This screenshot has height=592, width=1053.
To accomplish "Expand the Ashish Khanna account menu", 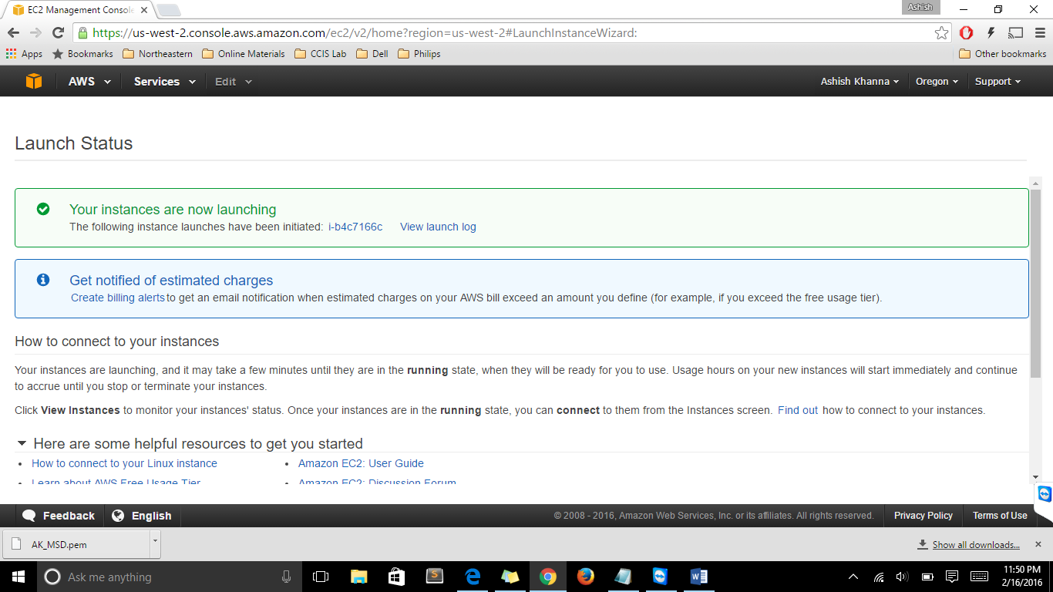I will (860, 82).
